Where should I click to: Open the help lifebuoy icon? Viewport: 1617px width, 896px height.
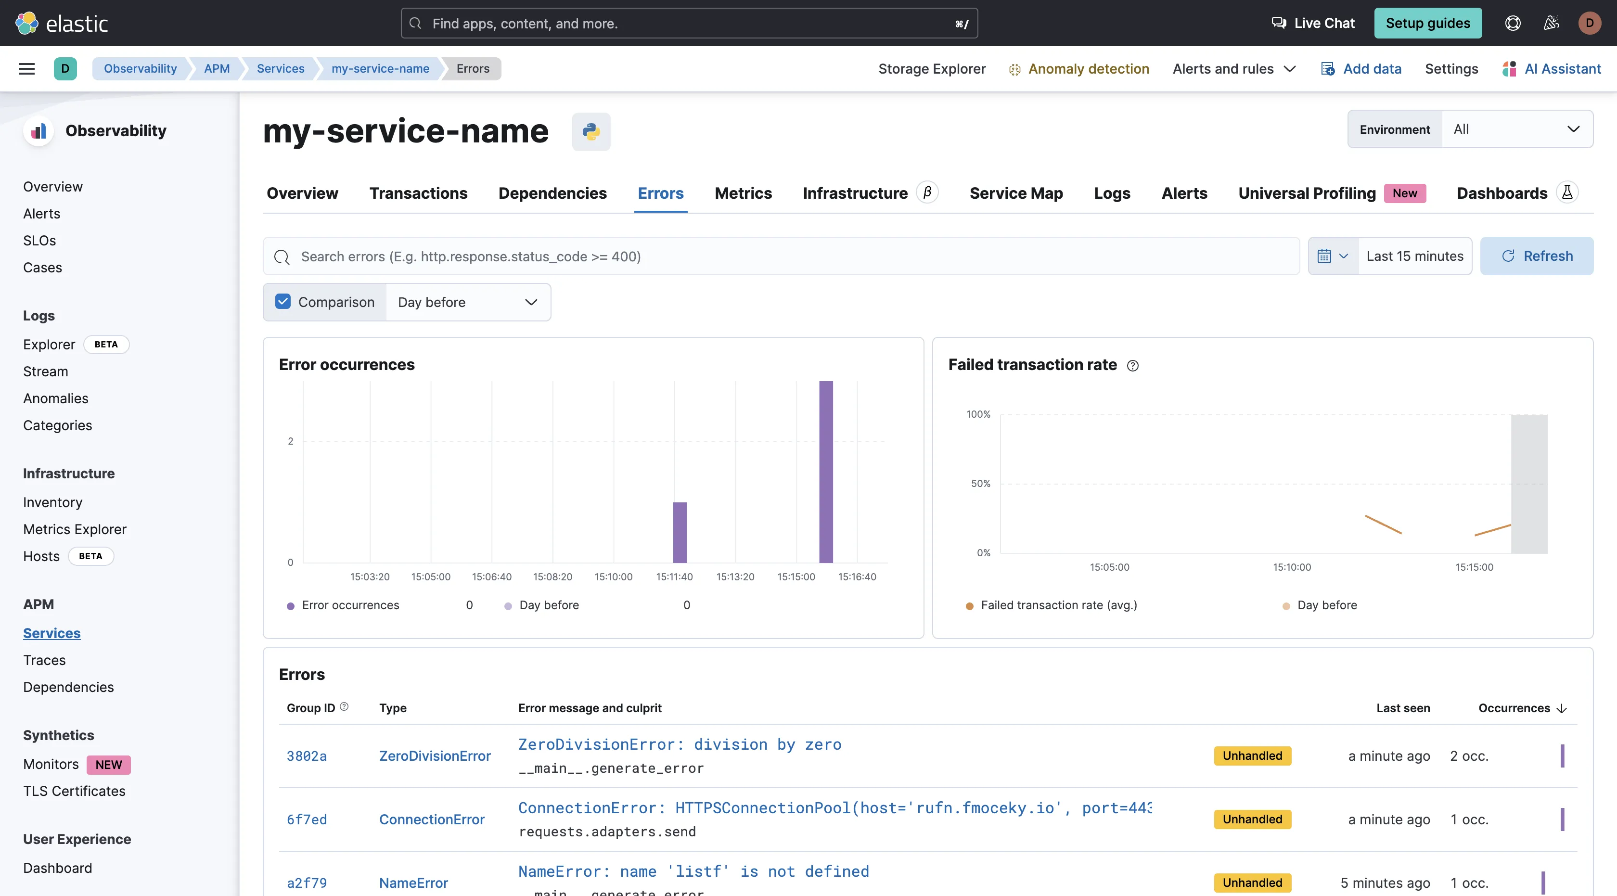(1513, 23)
